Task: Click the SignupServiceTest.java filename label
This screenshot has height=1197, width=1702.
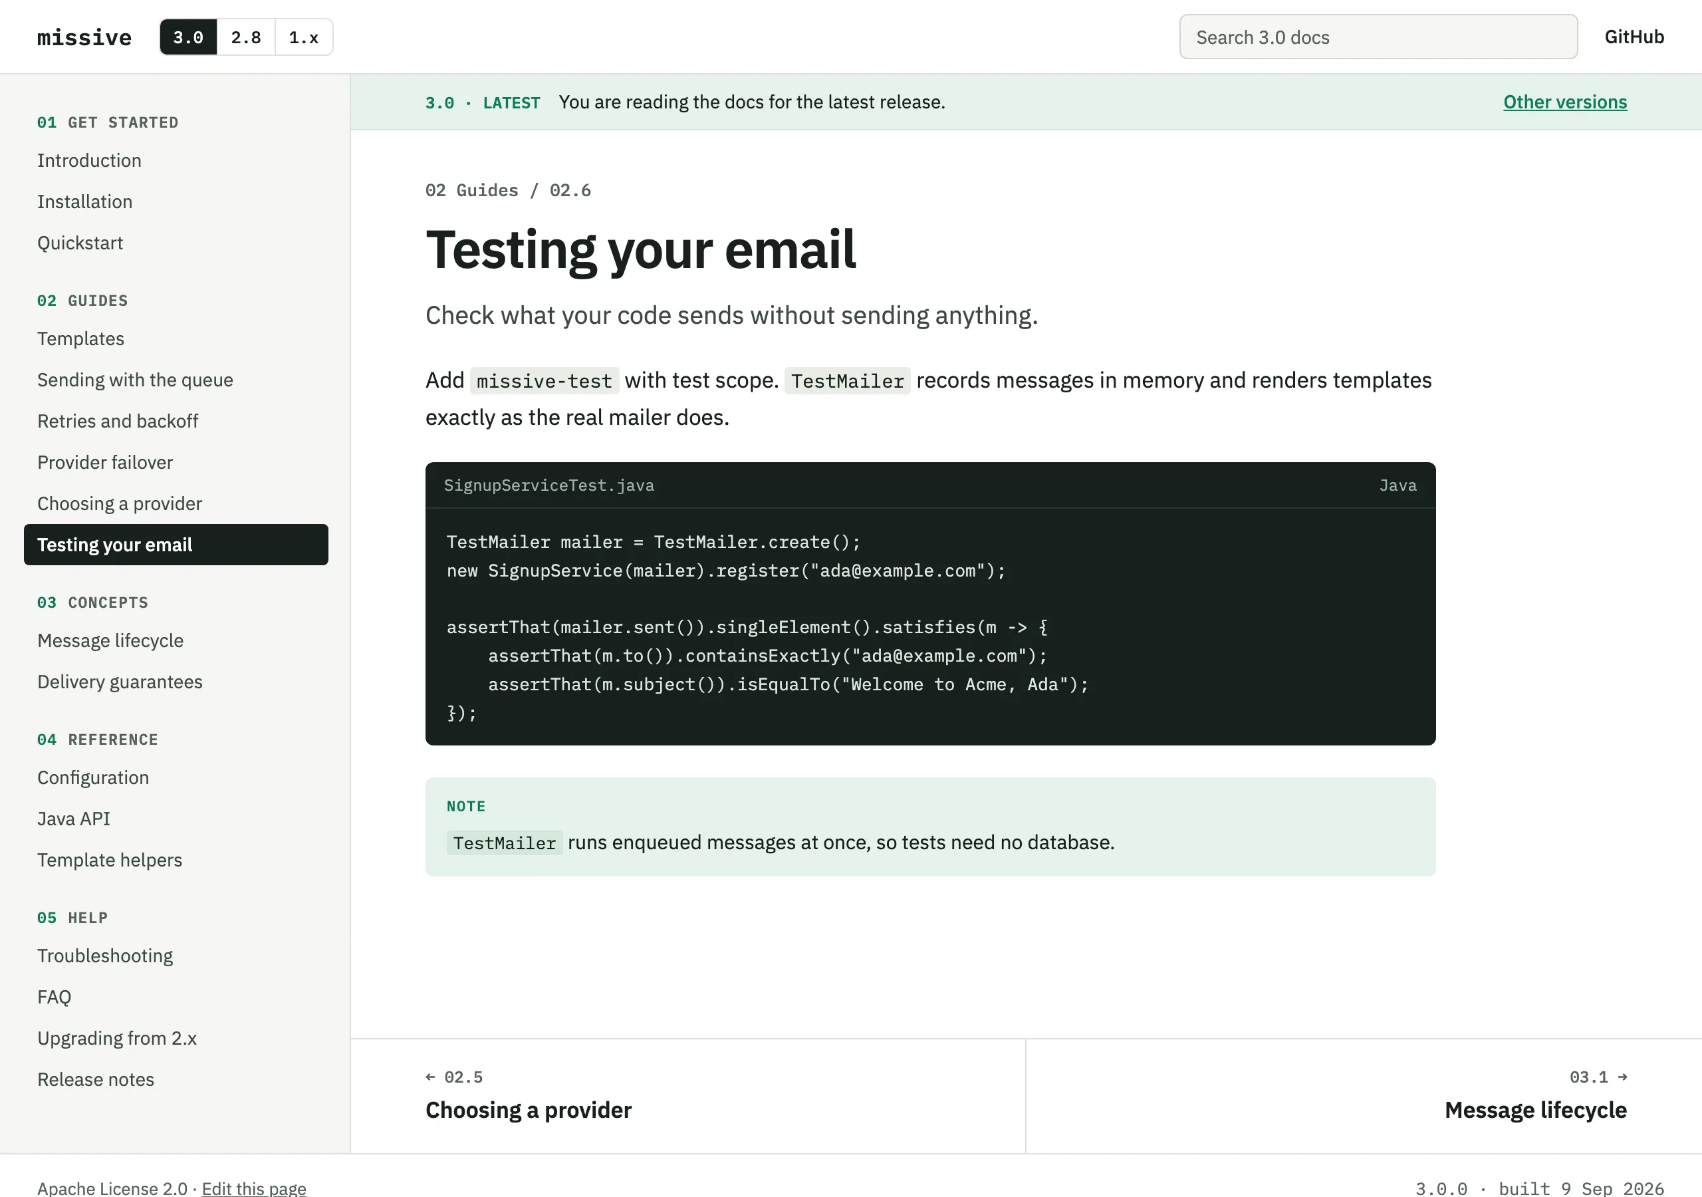Action: 548,485
